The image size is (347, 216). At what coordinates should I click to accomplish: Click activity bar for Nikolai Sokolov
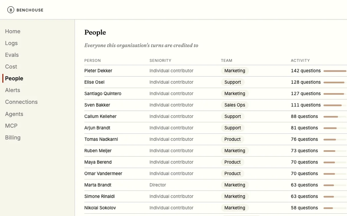coord(335,208)
